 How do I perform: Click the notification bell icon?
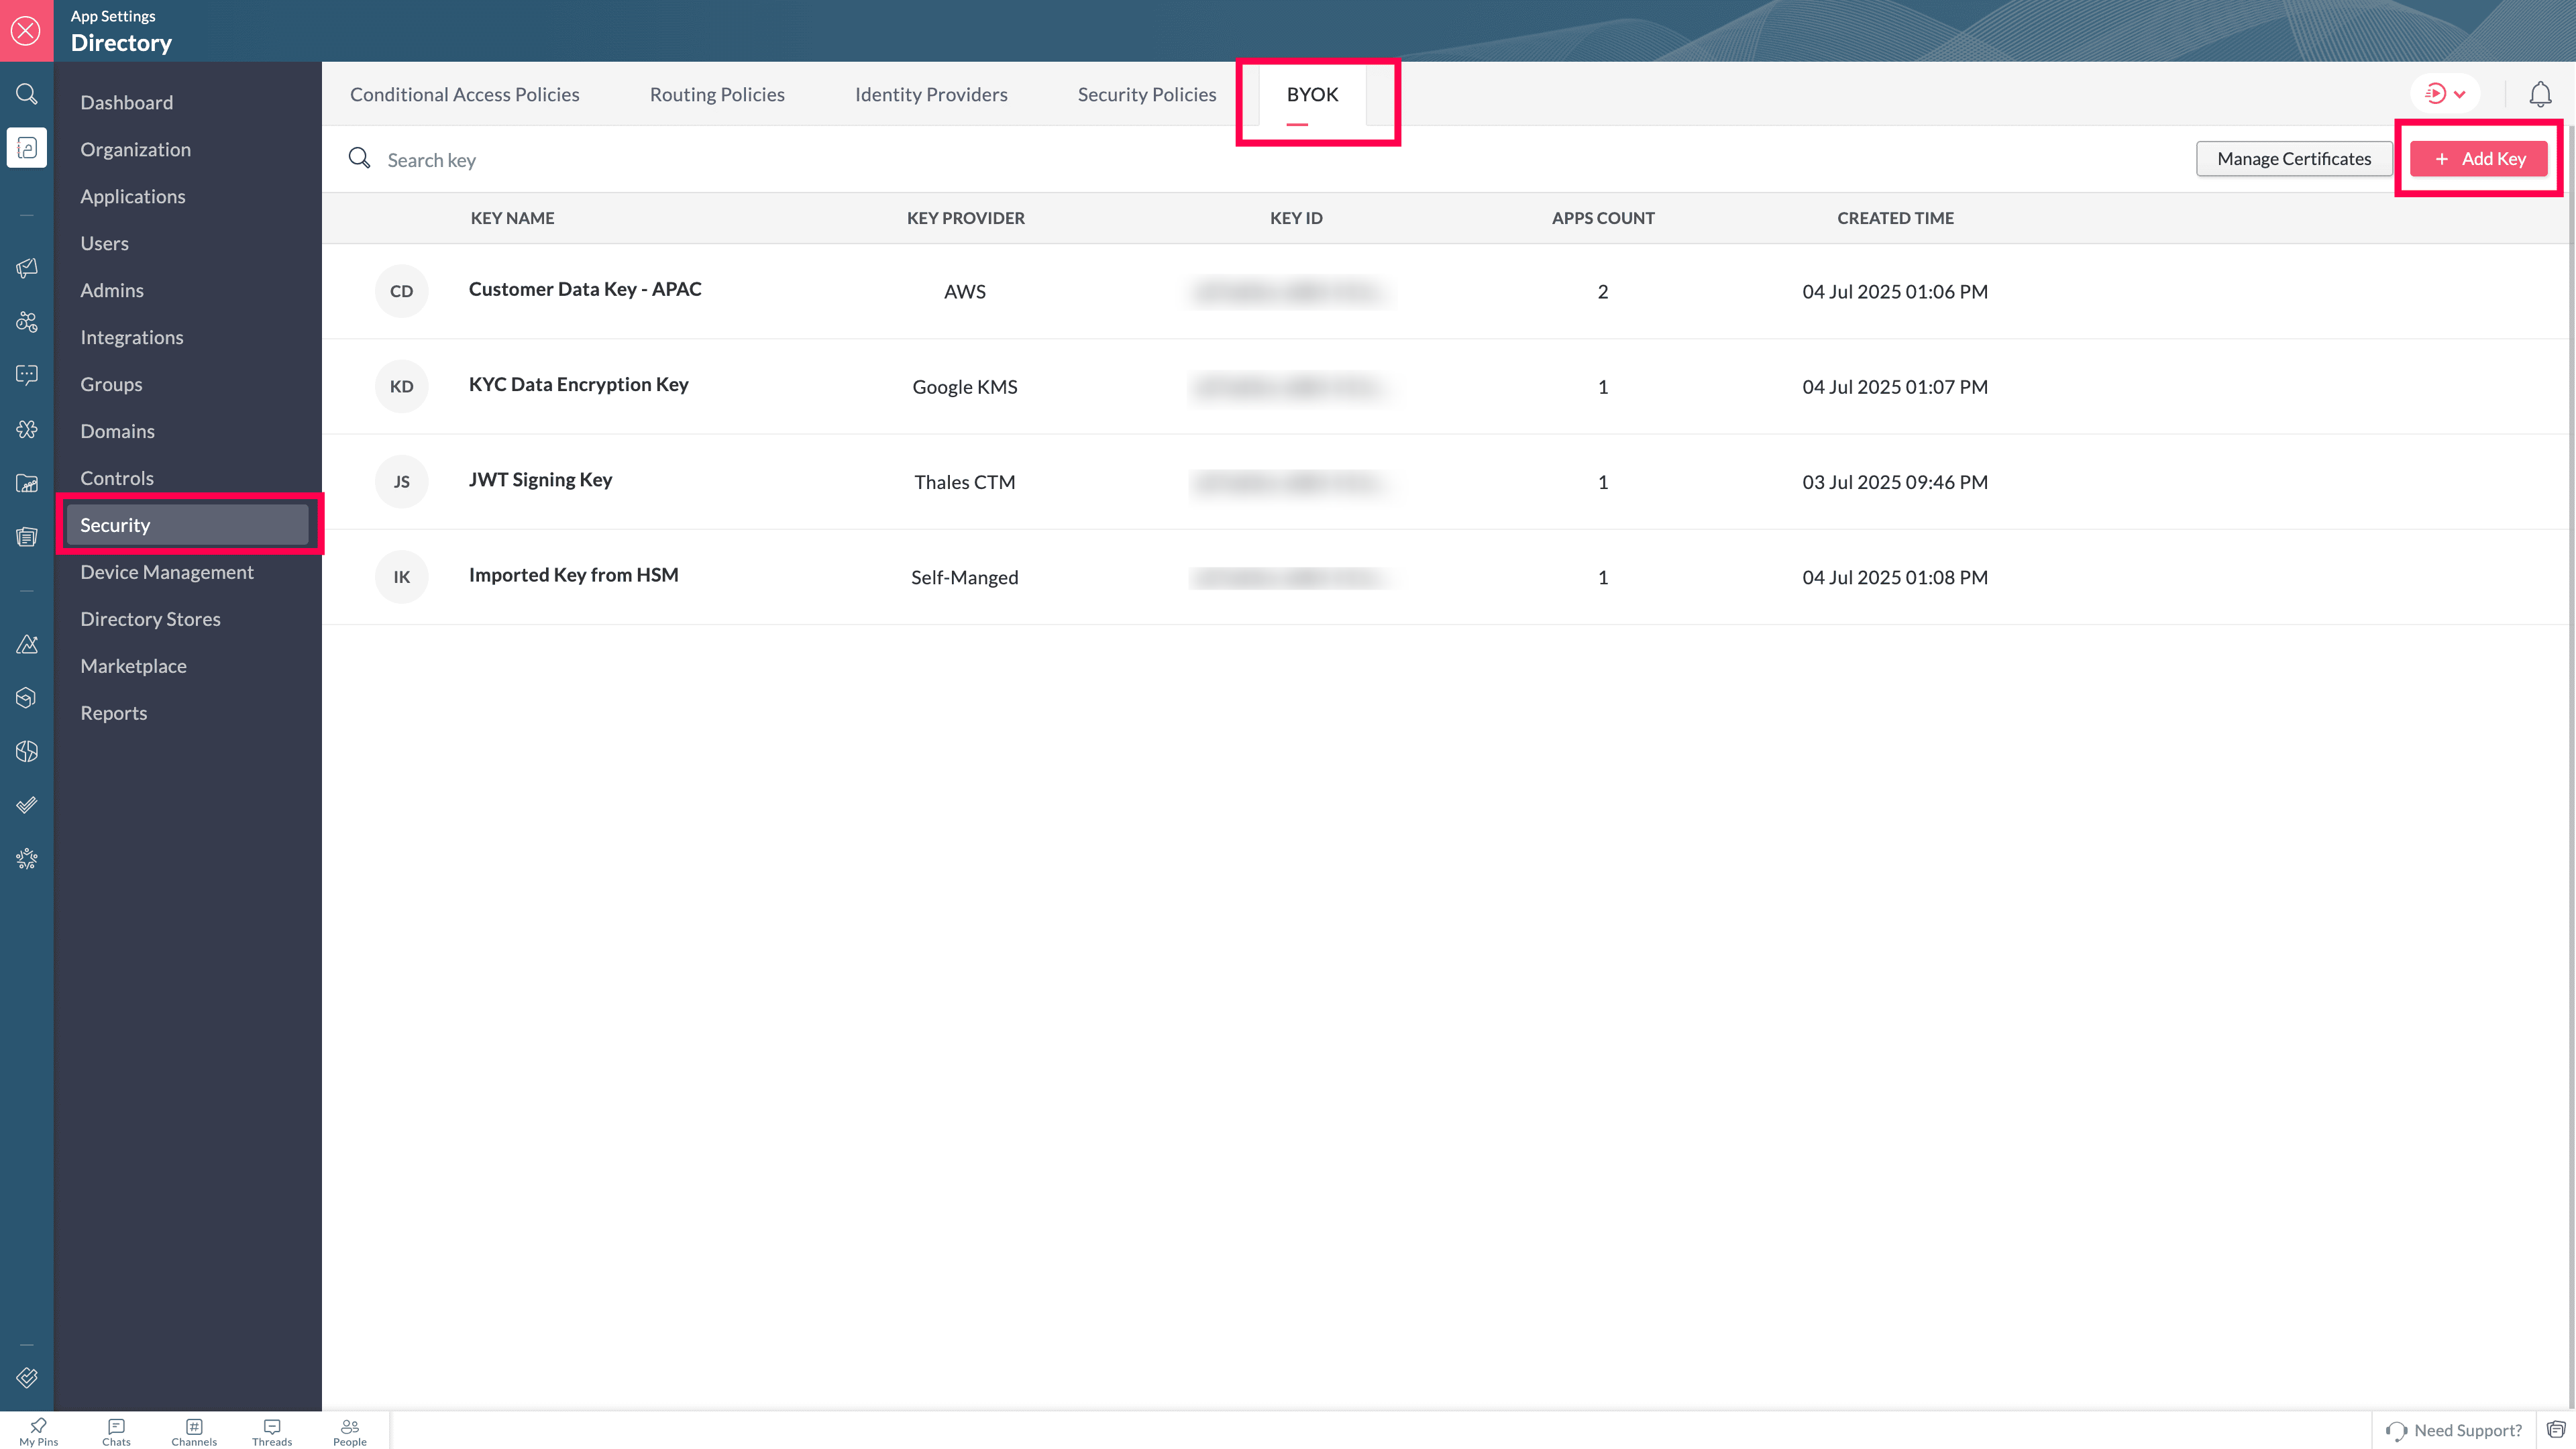2540,94
